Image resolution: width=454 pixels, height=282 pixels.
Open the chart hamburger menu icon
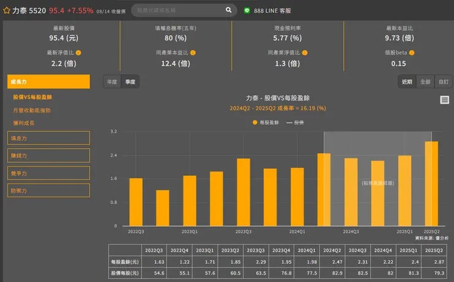pyautogui.click(x=444, y=100)
